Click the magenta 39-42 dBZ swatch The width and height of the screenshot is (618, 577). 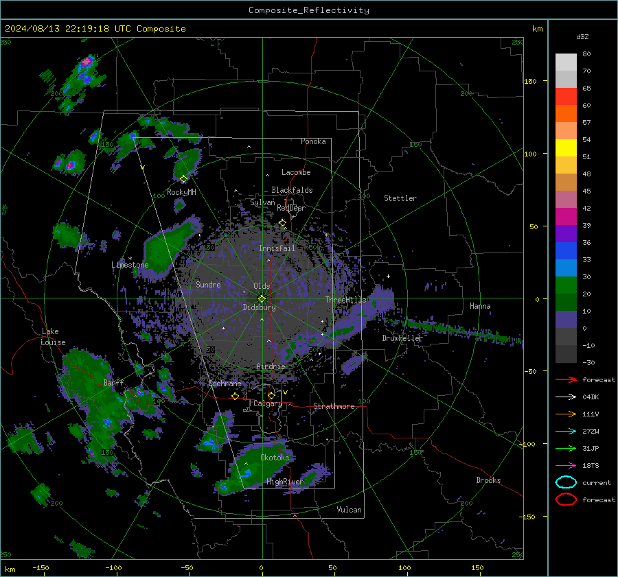coord(566,217)
